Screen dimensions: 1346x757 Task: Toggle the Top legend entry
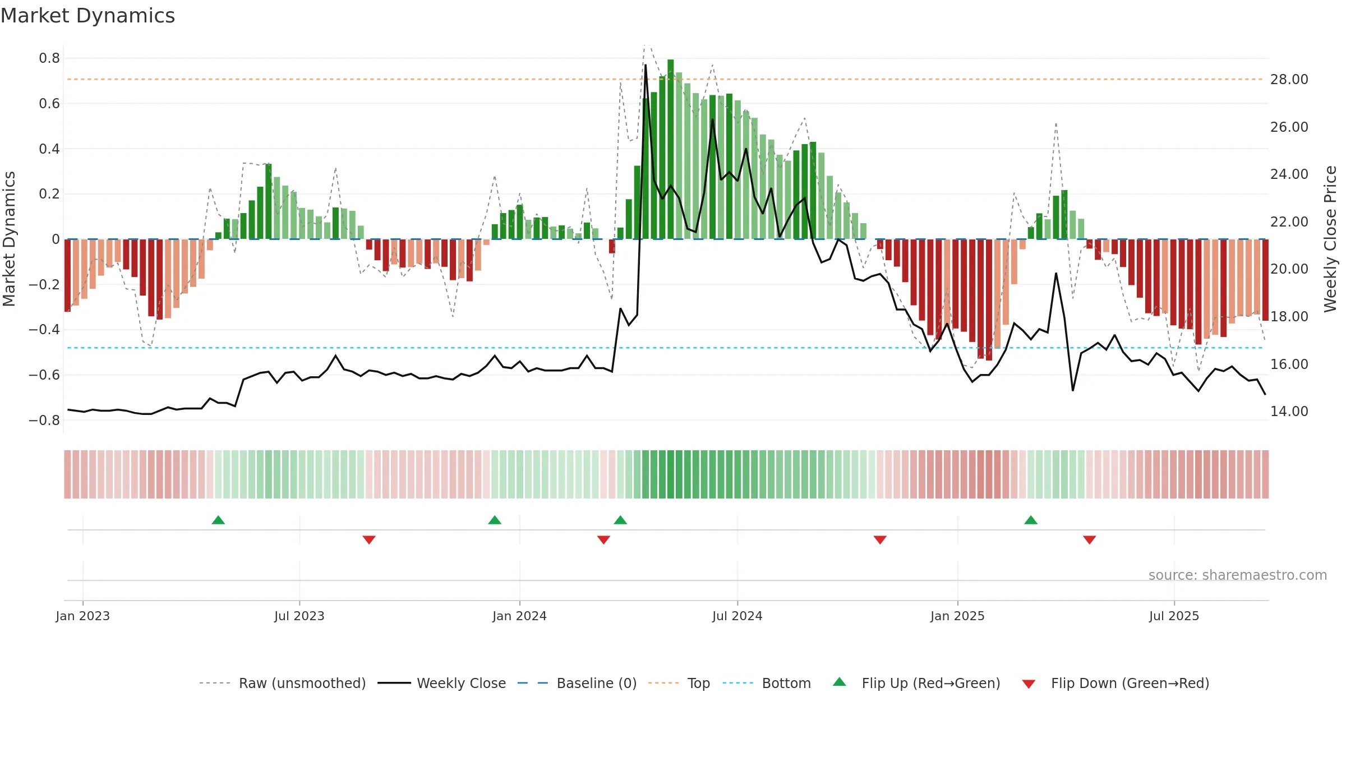(679, 683)
